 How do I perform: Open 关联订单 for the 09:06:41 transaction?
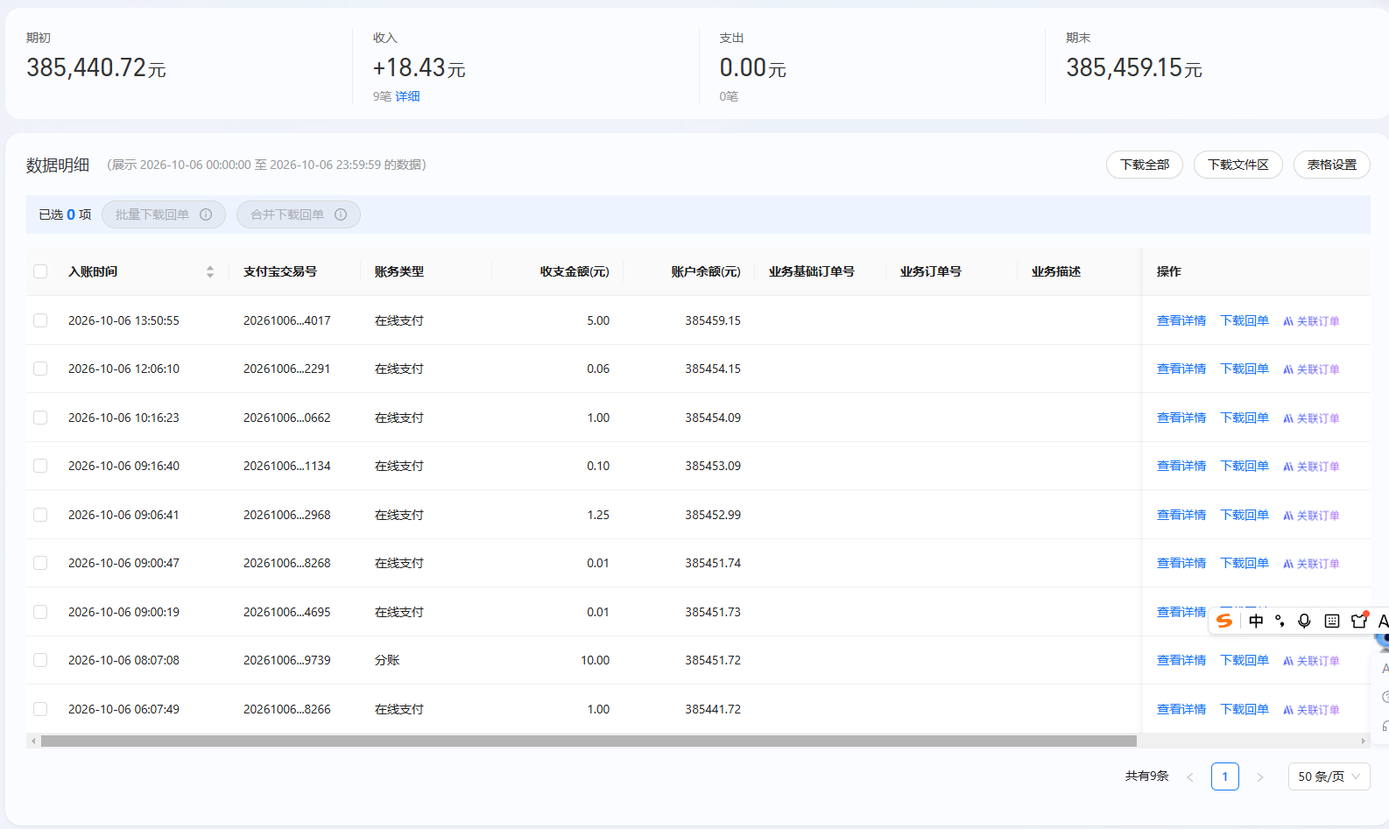pyautogui.click(x=1311, y=516)
